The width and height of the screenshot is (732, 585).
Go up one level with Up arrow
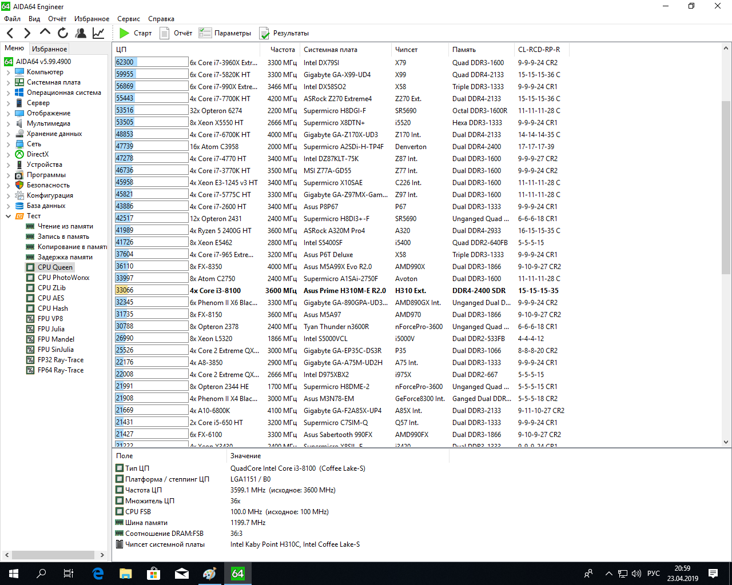pyautogui.click(x=45, y=33)
